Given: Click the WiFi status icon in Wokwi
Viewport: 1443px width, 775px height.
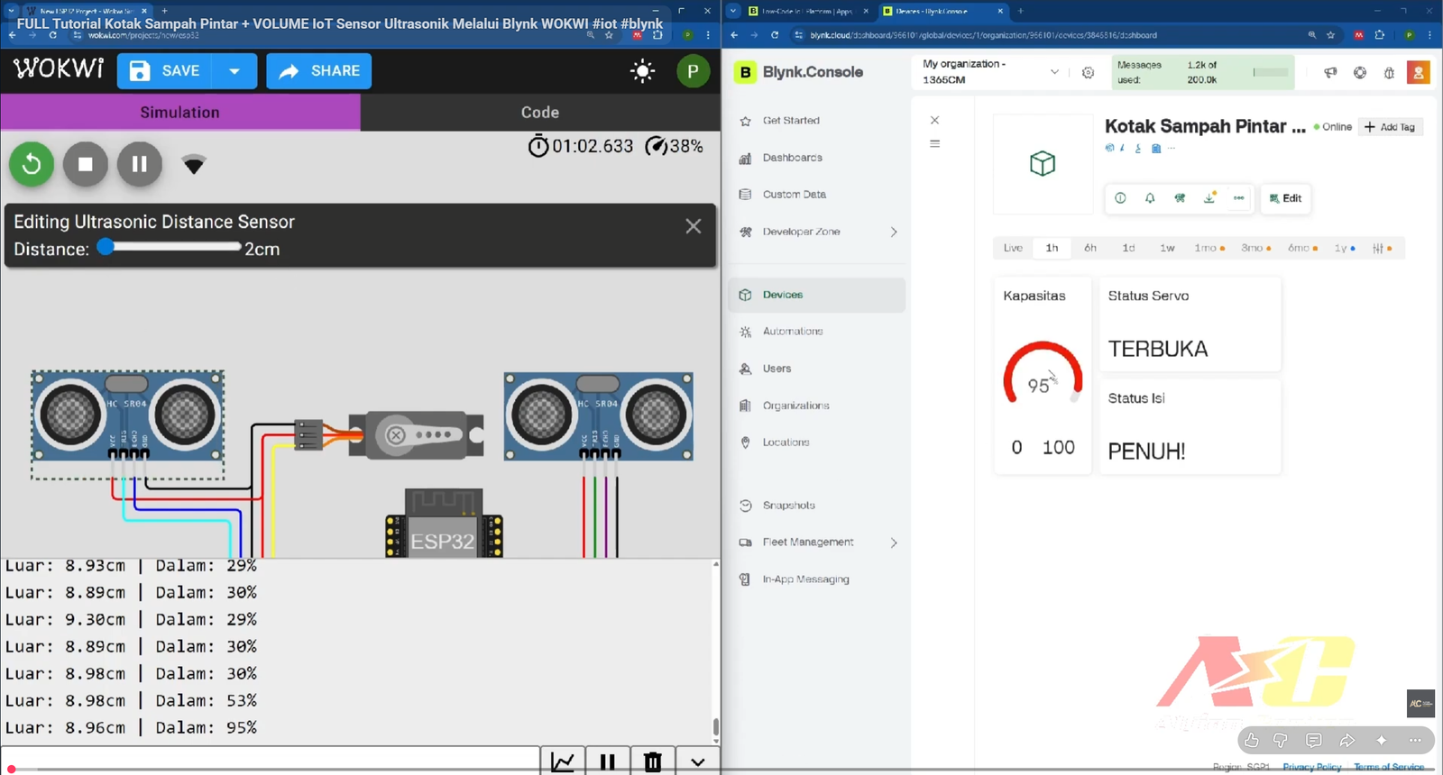Looking at the screenshot, I should [194, 164].
